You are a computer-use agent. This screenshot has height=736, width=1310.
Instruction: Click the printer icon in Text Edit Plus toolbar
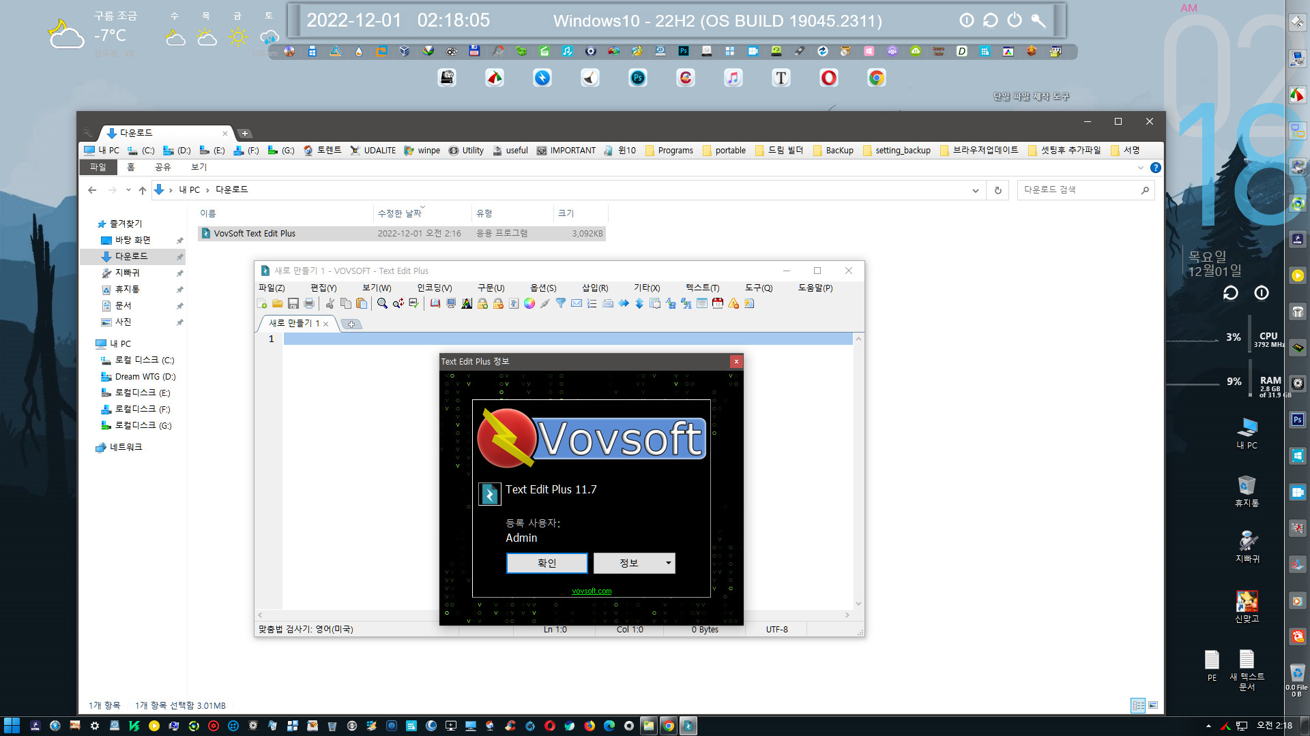pyautogui.click(x=309, y=304)
